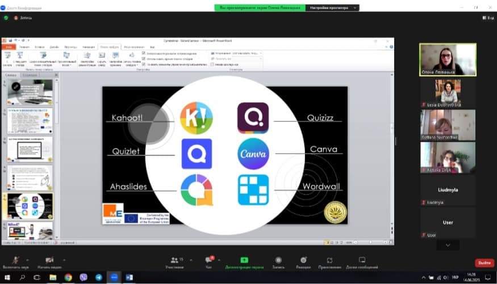
Task: Toggle Use Timings checkbox
Action: [x=144, y=59]
